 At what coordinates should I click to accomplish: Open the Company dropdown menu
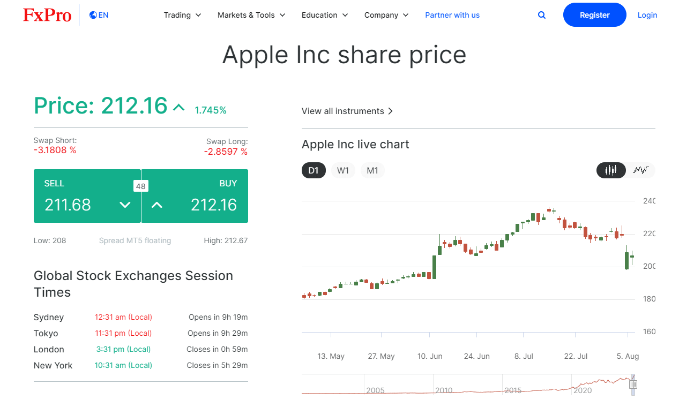click(x=386, y=15)
